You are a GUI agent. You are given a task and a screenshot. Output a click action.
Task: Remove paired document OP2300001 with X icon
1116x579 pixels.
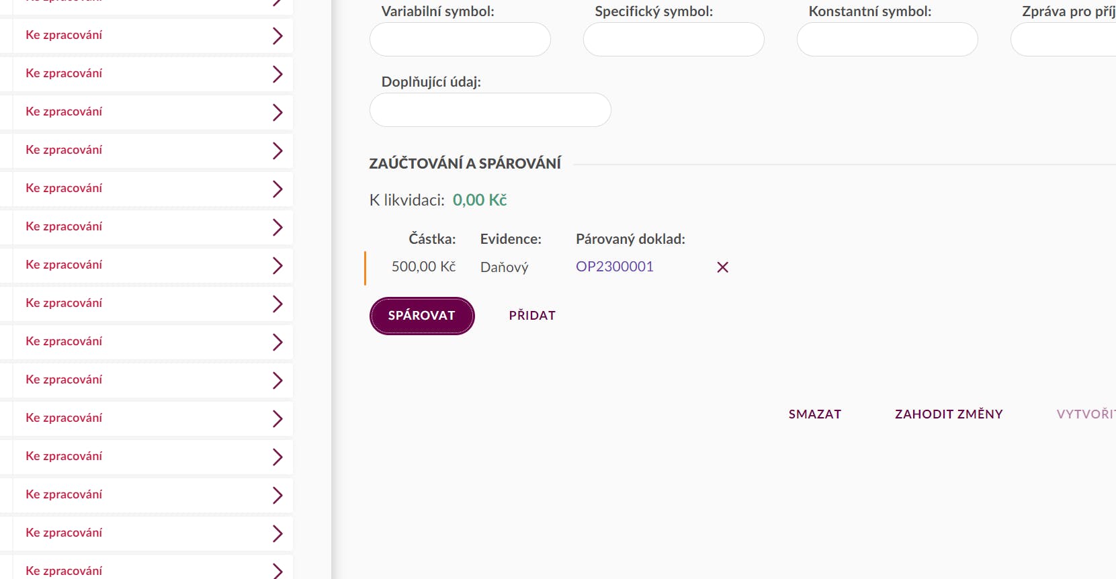(722, 267)
